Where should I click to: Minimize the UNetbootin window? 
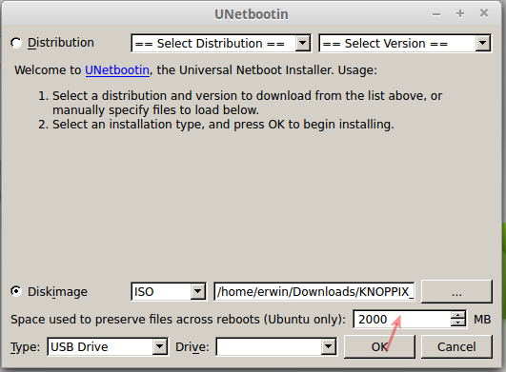pyautogui.click(x=436, y=14)
